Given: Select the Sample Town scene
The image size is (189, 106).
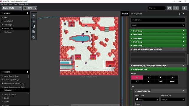Looking at the screenshot, I should point(14,28).
